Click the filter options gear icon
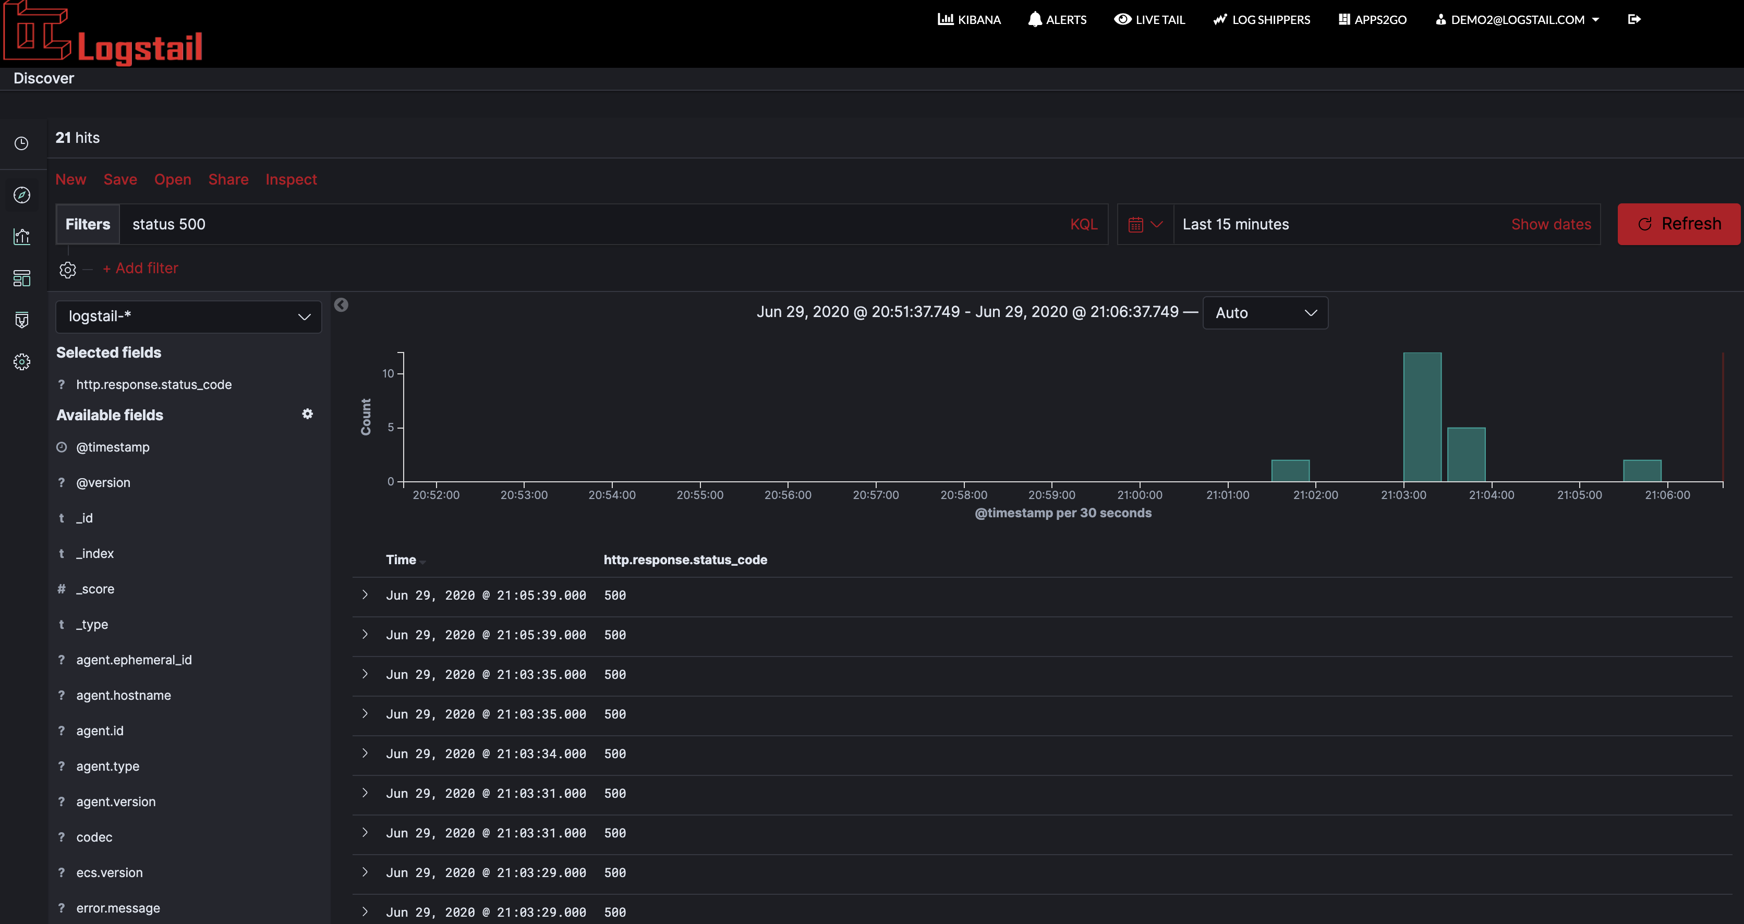The image size is (1744, 924). click(x=68, y=270)
